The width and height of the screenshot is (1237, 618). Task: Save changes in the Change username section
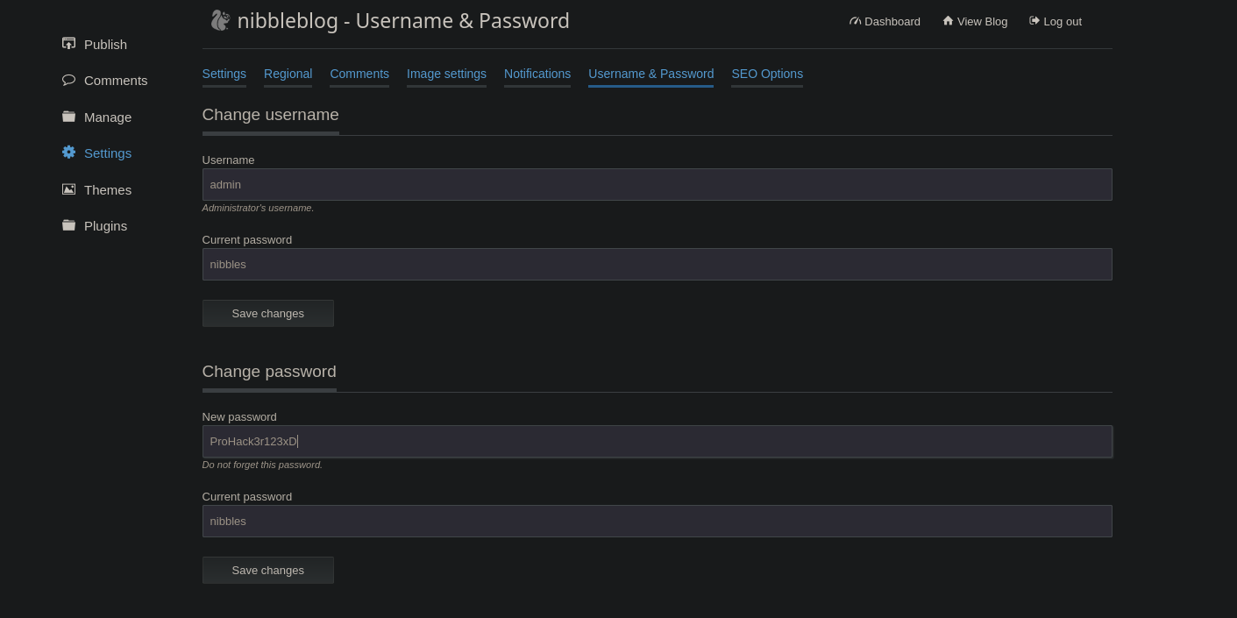point(267,313)
